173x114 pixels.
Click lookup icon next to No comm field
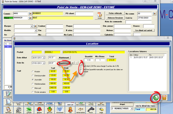[154, 13]
